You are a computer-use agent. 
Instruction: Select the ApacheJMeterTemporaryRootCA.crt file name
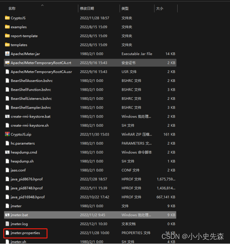(41, 63)
